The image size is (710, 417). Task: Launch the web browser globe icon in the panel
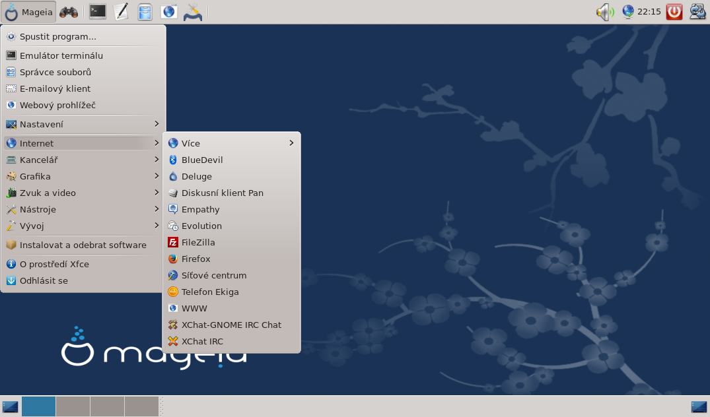(x=169, y=12)
